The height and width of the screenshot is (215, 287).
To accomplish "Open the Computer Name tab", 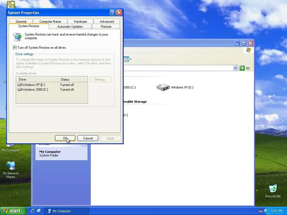I will 50,21.
